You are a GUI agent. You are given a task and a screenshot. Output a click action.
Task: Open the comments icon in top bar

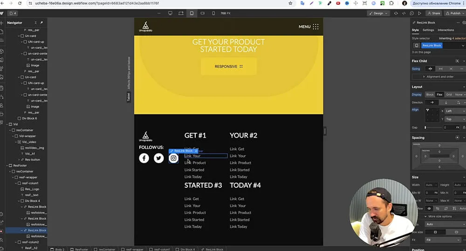click(x=411, y=13)
